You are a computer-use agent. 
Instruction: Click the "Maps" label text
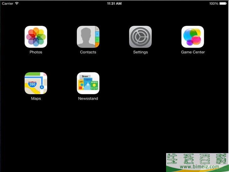[36, 99]
